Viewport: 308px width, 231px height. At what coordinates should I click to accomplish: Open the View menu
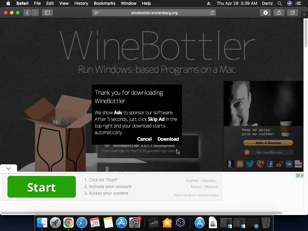pyautogui.click(x=64, y=3)
